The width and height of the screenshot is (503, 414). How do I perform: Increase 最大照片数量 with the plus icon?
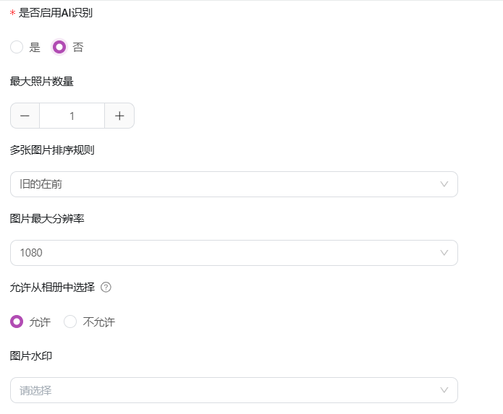119,116
